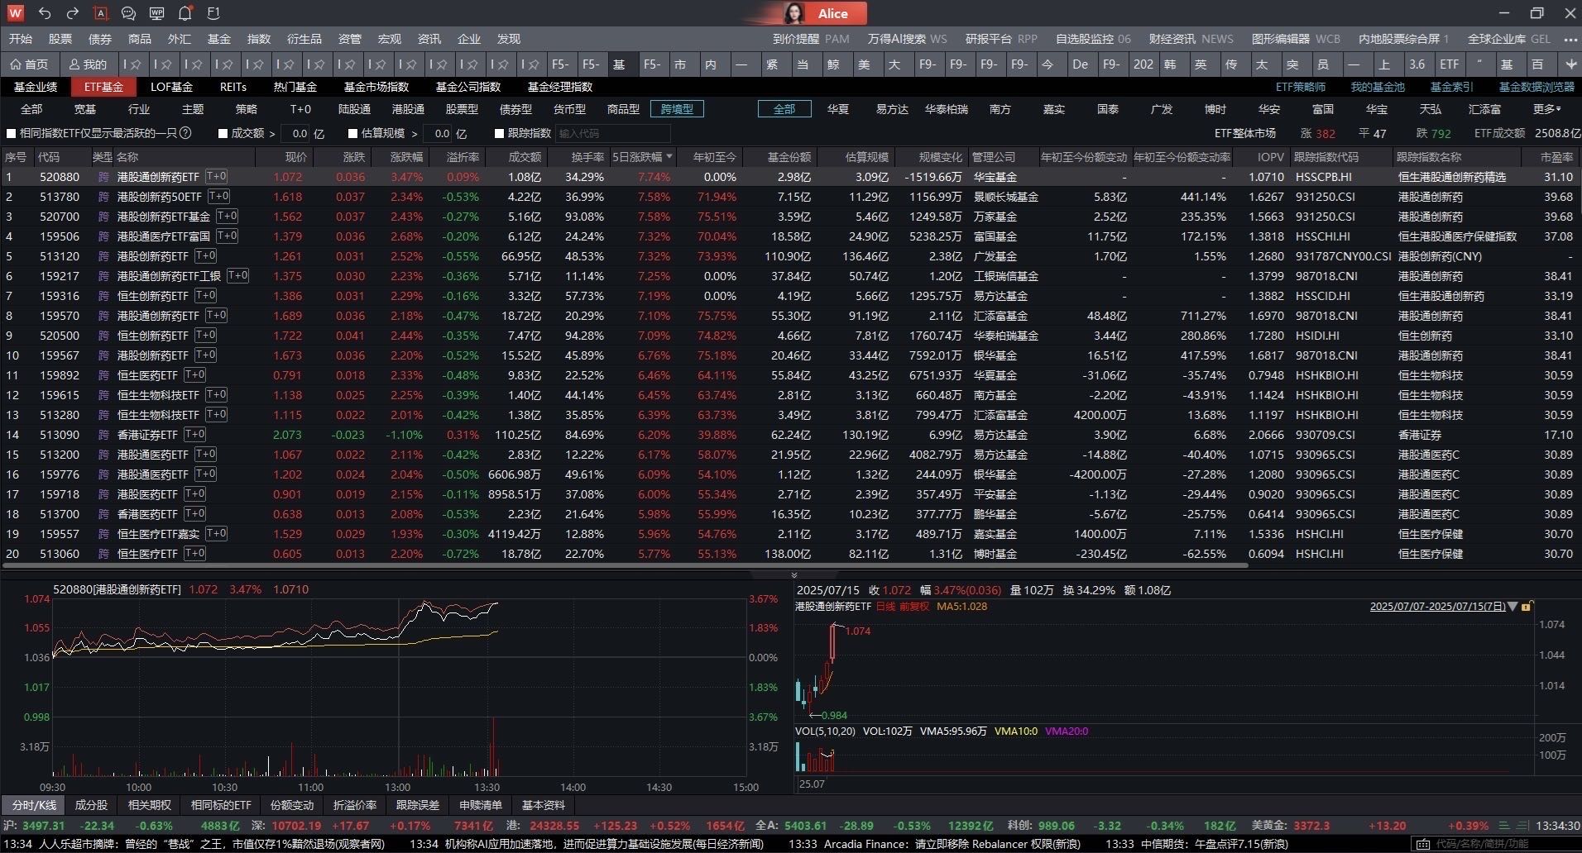Open the 基金数据浏览器

[x=1536, y=86]
